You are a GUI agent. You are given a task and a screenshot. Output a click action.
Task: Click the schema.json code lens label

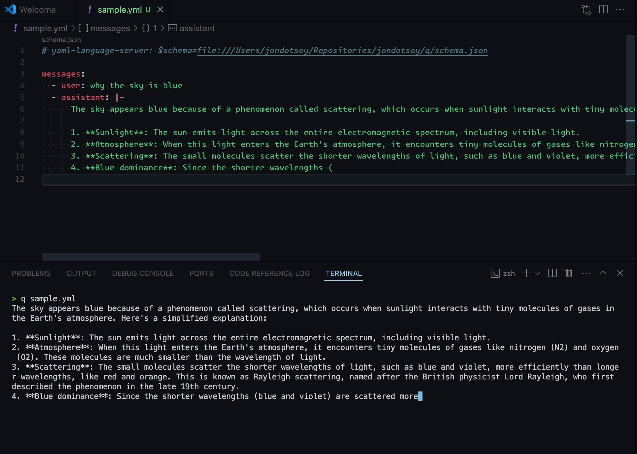click(x=61, y=40)
